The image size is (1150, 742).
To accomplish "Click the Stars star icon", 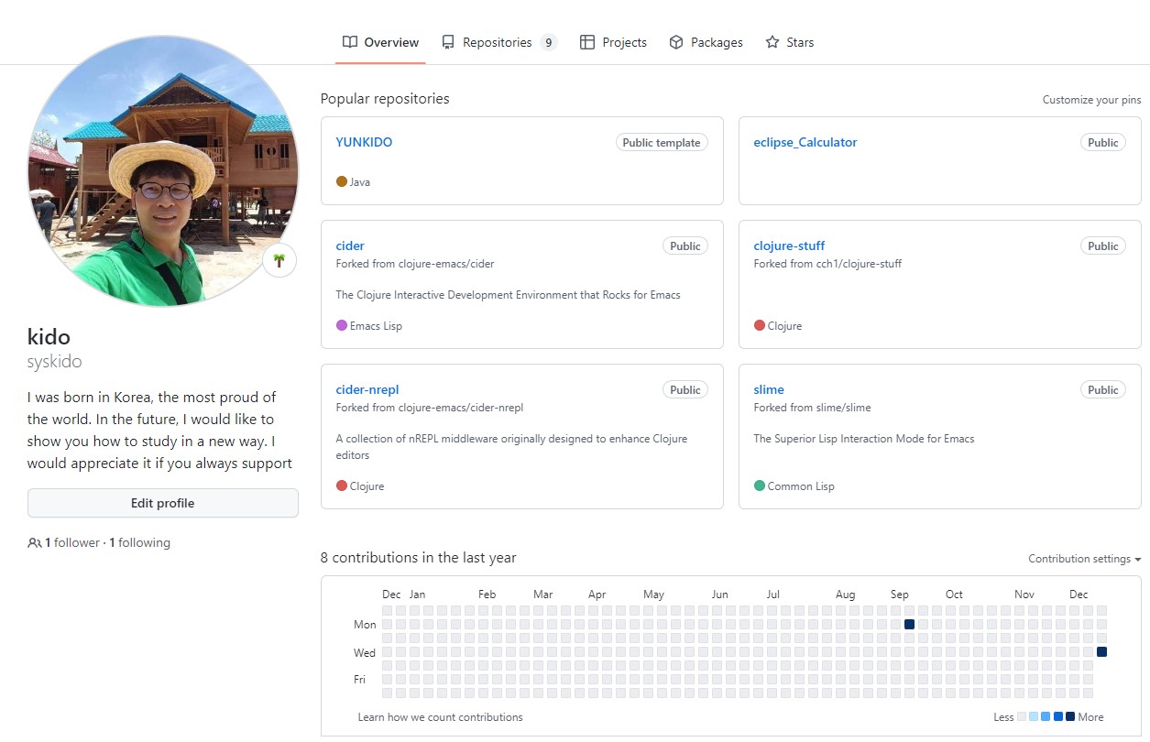I will pos(772,42).
